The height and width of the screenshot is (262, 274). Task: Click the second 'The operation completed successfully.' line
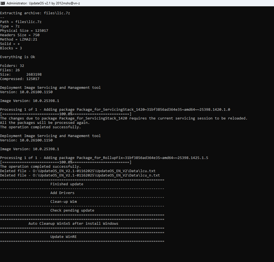click(x=40, y=167)
